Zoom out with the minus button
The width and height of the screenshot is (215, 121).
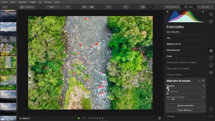(x=63, y=7)
